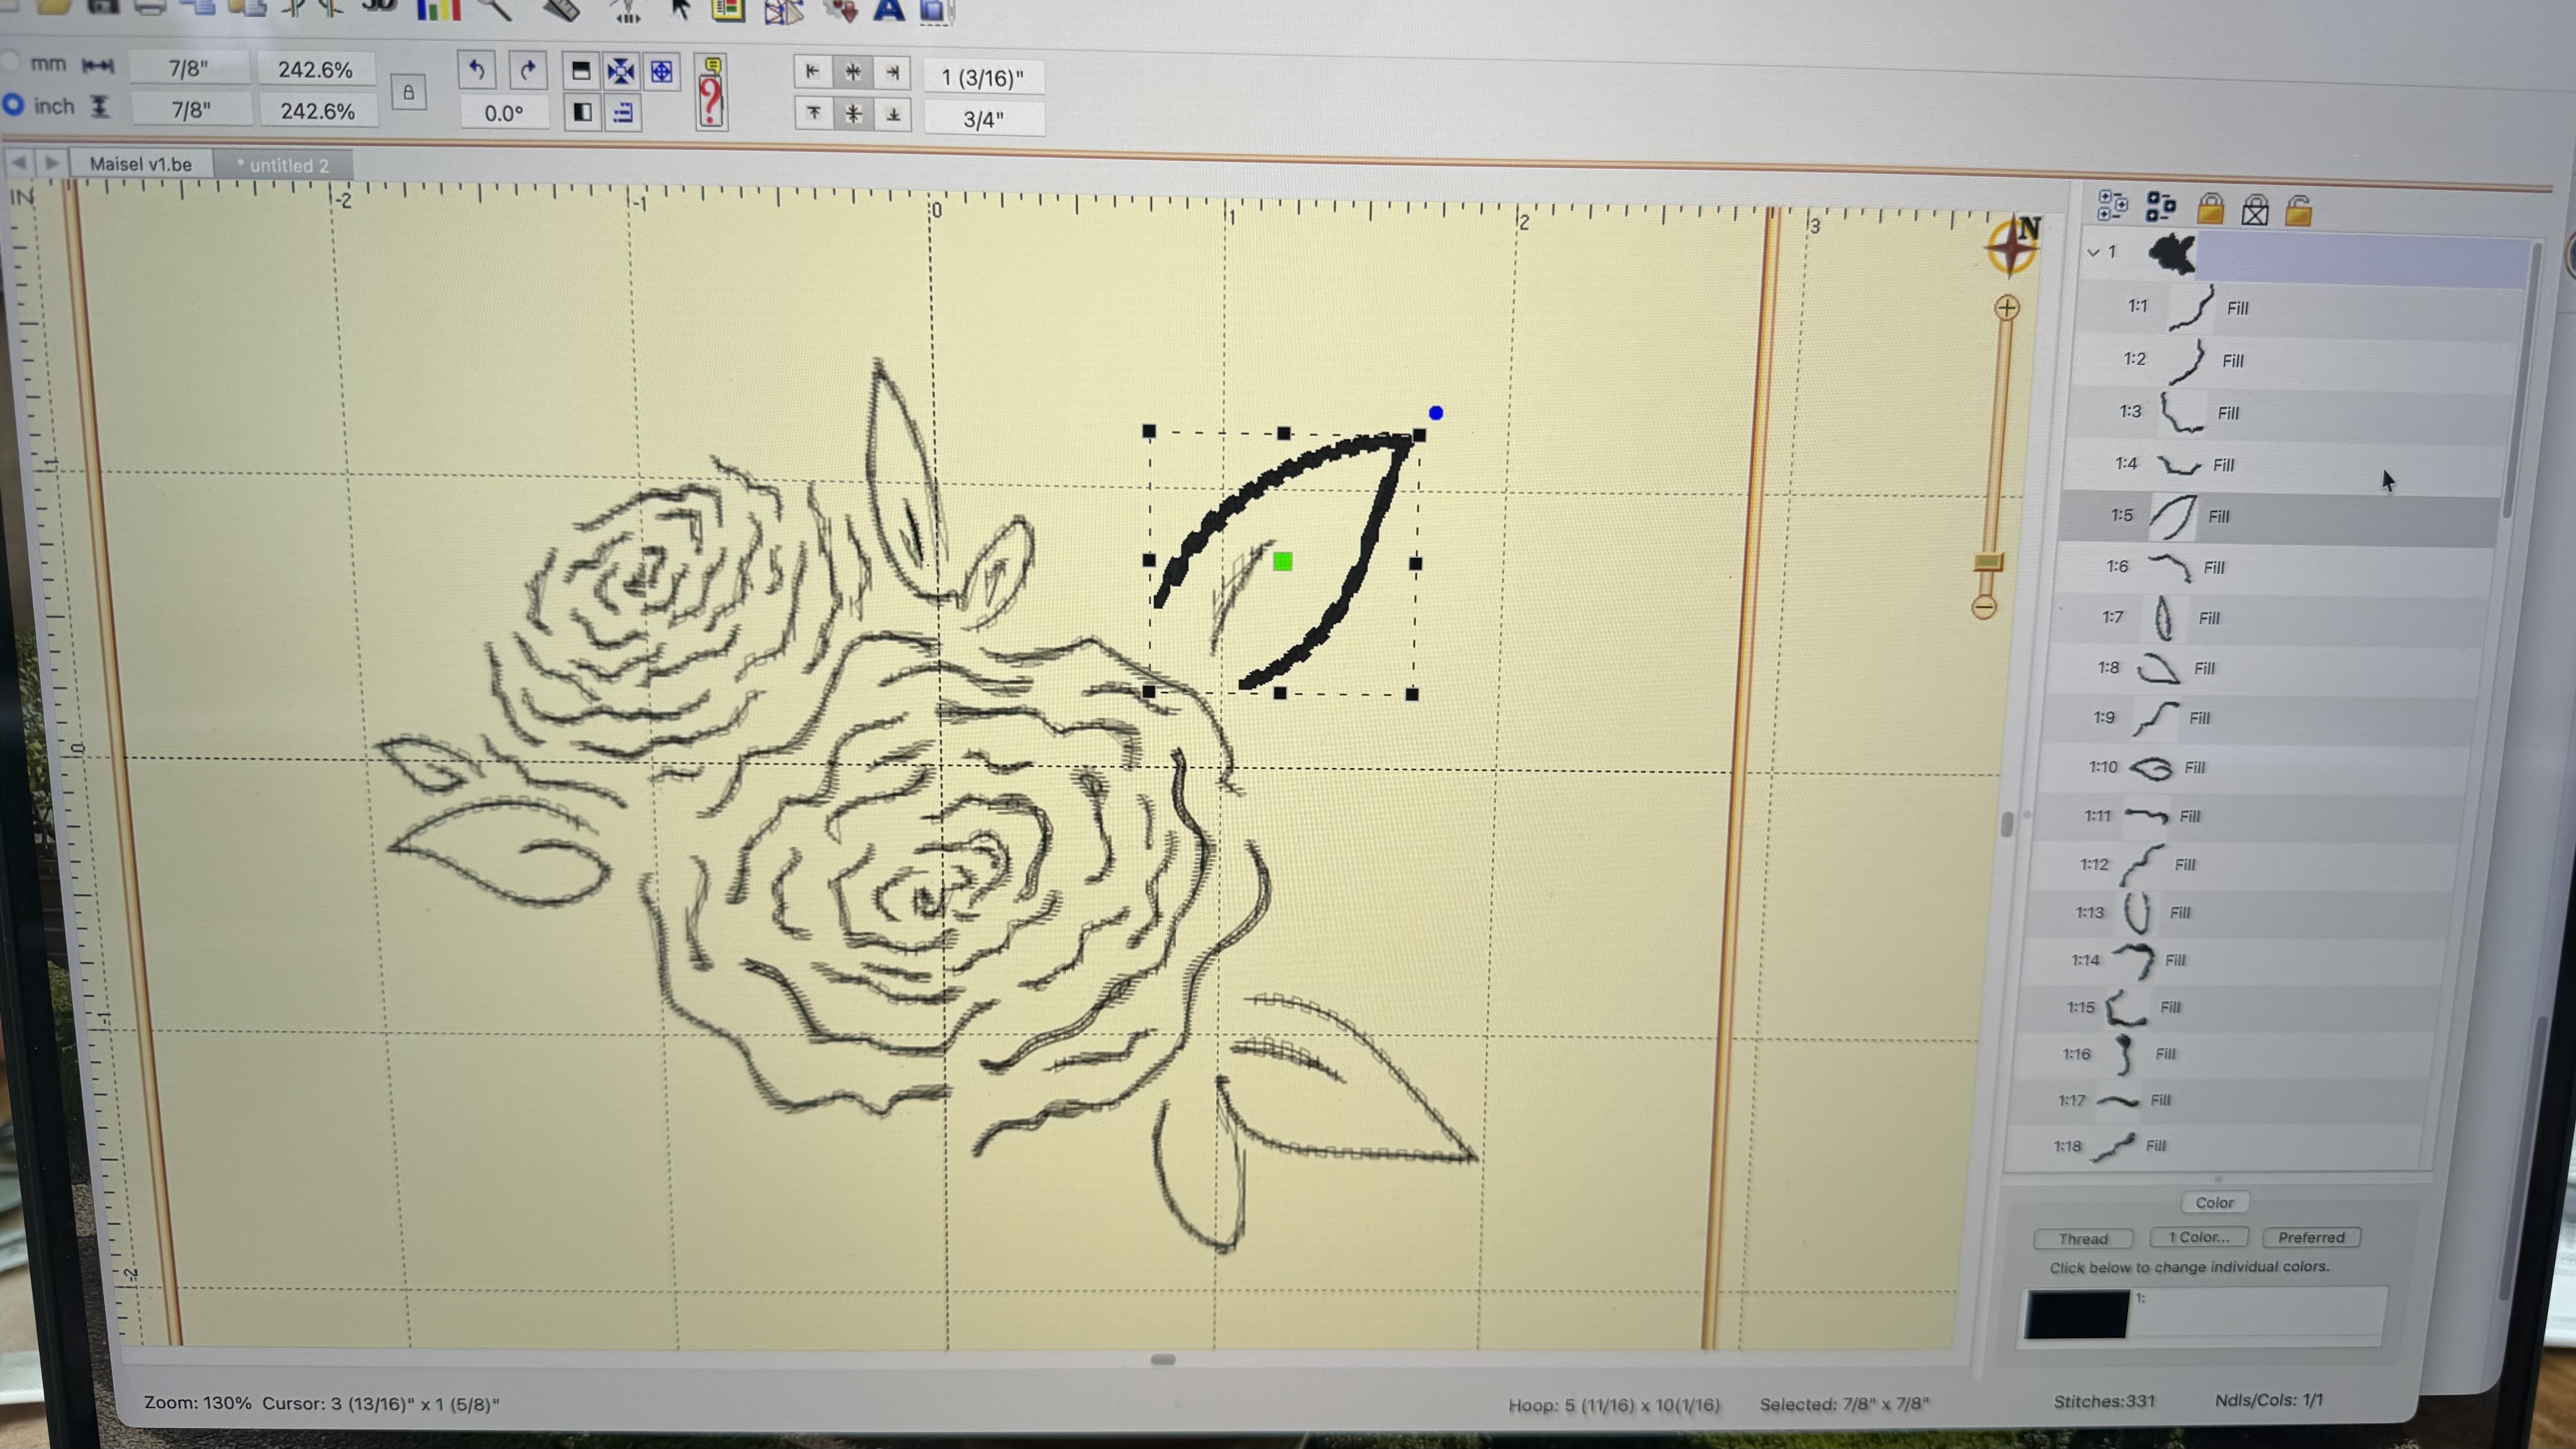Click the design 1 thumbnail in object list

pyautogui.click(x=2171, y=254)
